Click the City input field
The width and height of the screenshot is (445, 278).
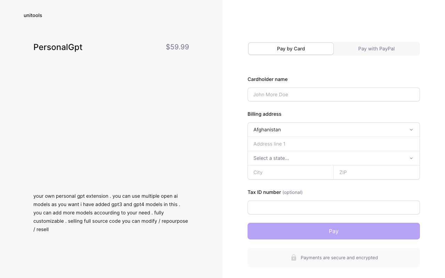coord(291,172)
